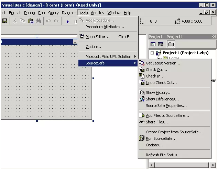This screenshot has height=170, width=218.
Task: Click the form's bottom-right corner handle
Action: (93, 121)
